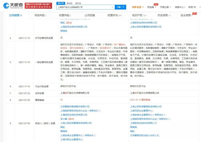Open 上海庭阳商务咨询合伙企业 in row 9 before-change column
This screenshot has height=142, width=201.
(80, 111)
